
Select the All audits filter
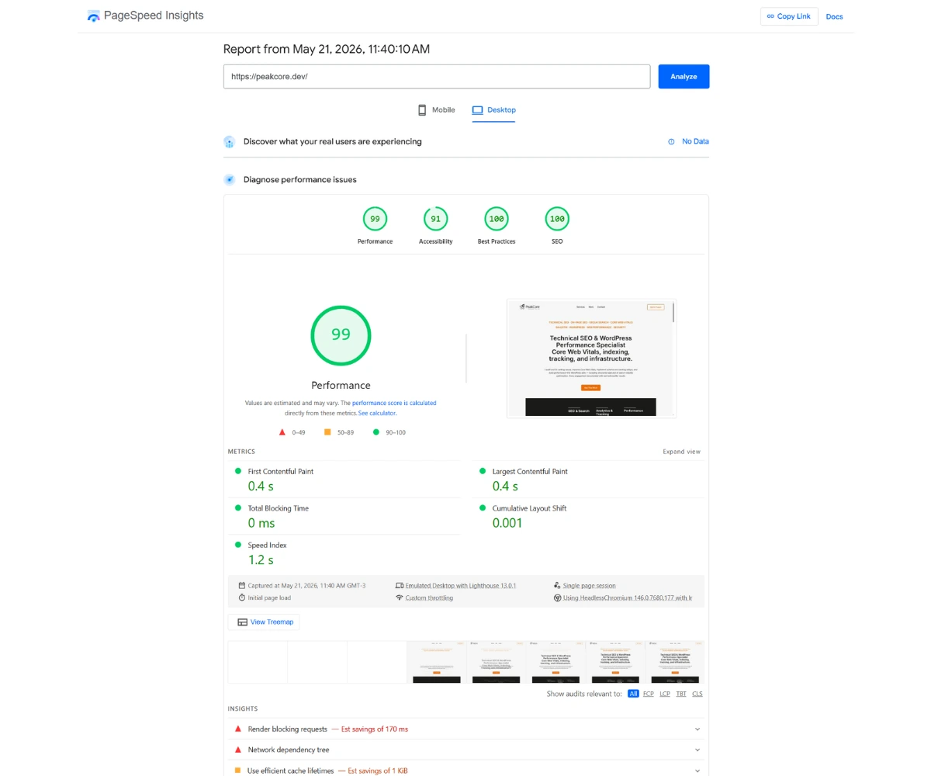[x=633, y=694]
